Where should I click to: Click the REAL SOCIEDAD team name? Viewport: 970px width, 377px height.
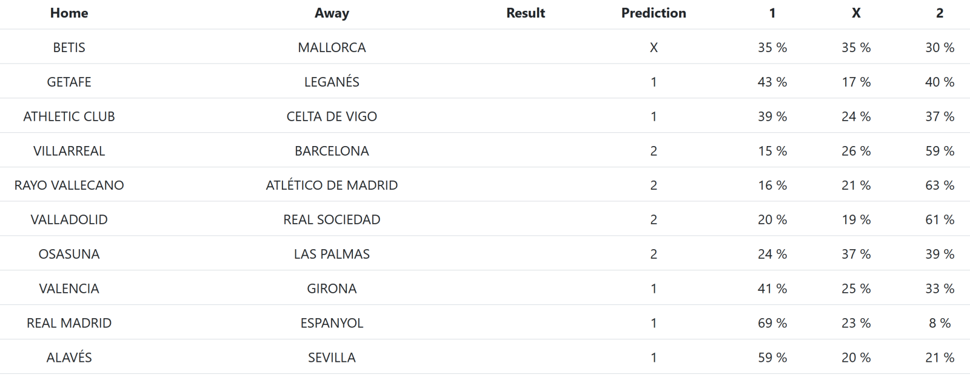tap(332, 219)
